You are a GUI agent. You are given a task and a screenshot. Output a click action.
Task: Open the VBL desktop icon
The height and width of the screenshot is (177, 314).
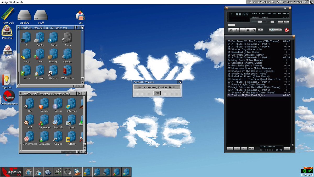tap(80, 17)
